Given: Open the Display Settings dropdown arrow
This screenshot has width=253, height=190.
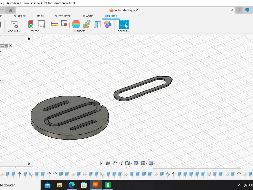Looking at the screenshot, I should (x=139, y=163).
